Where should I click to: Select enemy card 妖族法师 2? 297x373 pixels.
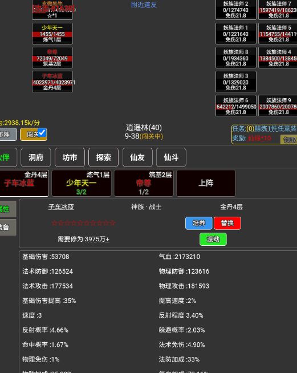(236, 10)
